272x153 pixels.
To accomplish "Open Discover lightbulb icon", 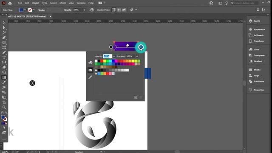I will pyautogui.click(x=227, y=3).
